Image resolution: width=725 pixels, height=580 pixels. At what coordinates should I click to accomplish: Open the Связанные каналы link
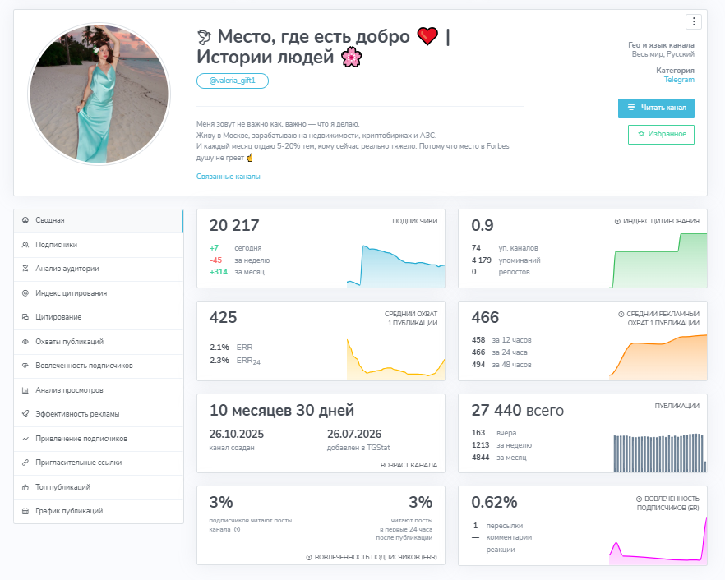click(229, 177)
